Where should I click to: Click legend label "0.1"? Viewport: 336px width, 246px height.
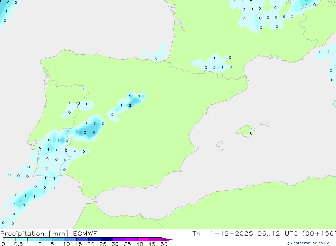pyautogui.click(x=6, y=244)
